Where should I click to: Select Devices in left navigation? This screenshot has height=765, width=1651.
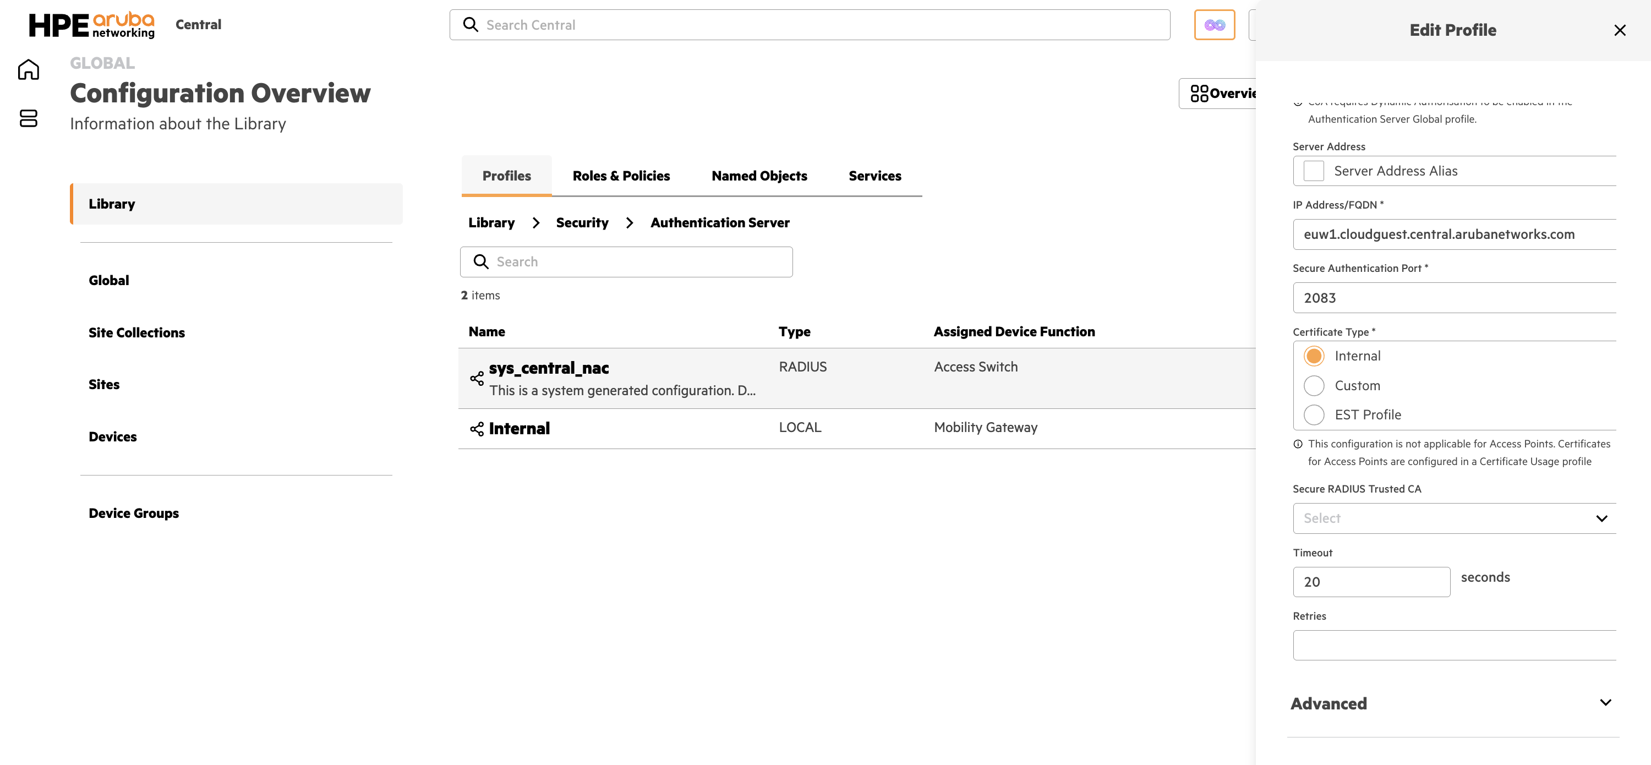pyautogui.click(x=112, y=437)
